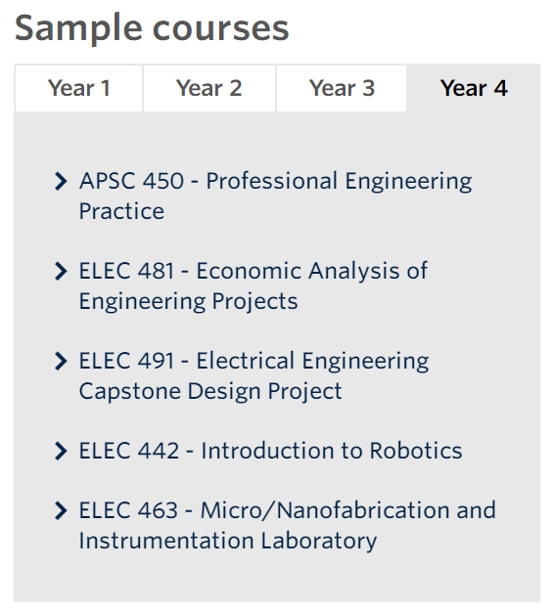Open APSC 450 - Professional Engineering link
The width and height of the screenshot is (553, 611).
(276, 181)
